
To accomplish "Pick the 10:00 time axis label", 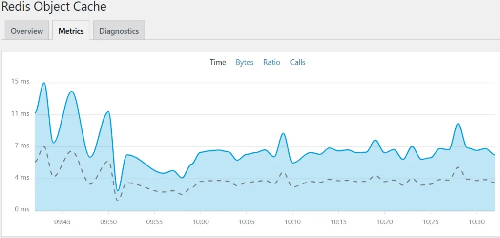I will (200, 222).
